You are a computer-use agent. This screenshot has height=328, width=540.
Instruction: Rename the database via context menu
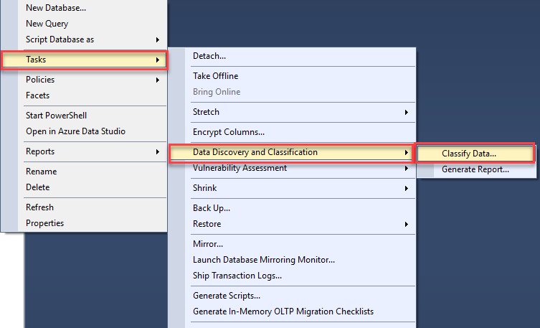tap(42, 172)
